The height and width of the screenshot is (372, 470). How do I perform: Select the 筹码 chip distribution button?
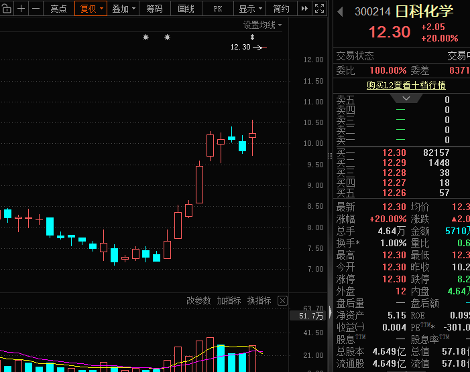click(x=154, y=9)
